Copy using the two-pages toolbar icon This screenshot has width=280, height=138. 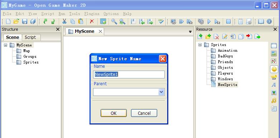72,21
